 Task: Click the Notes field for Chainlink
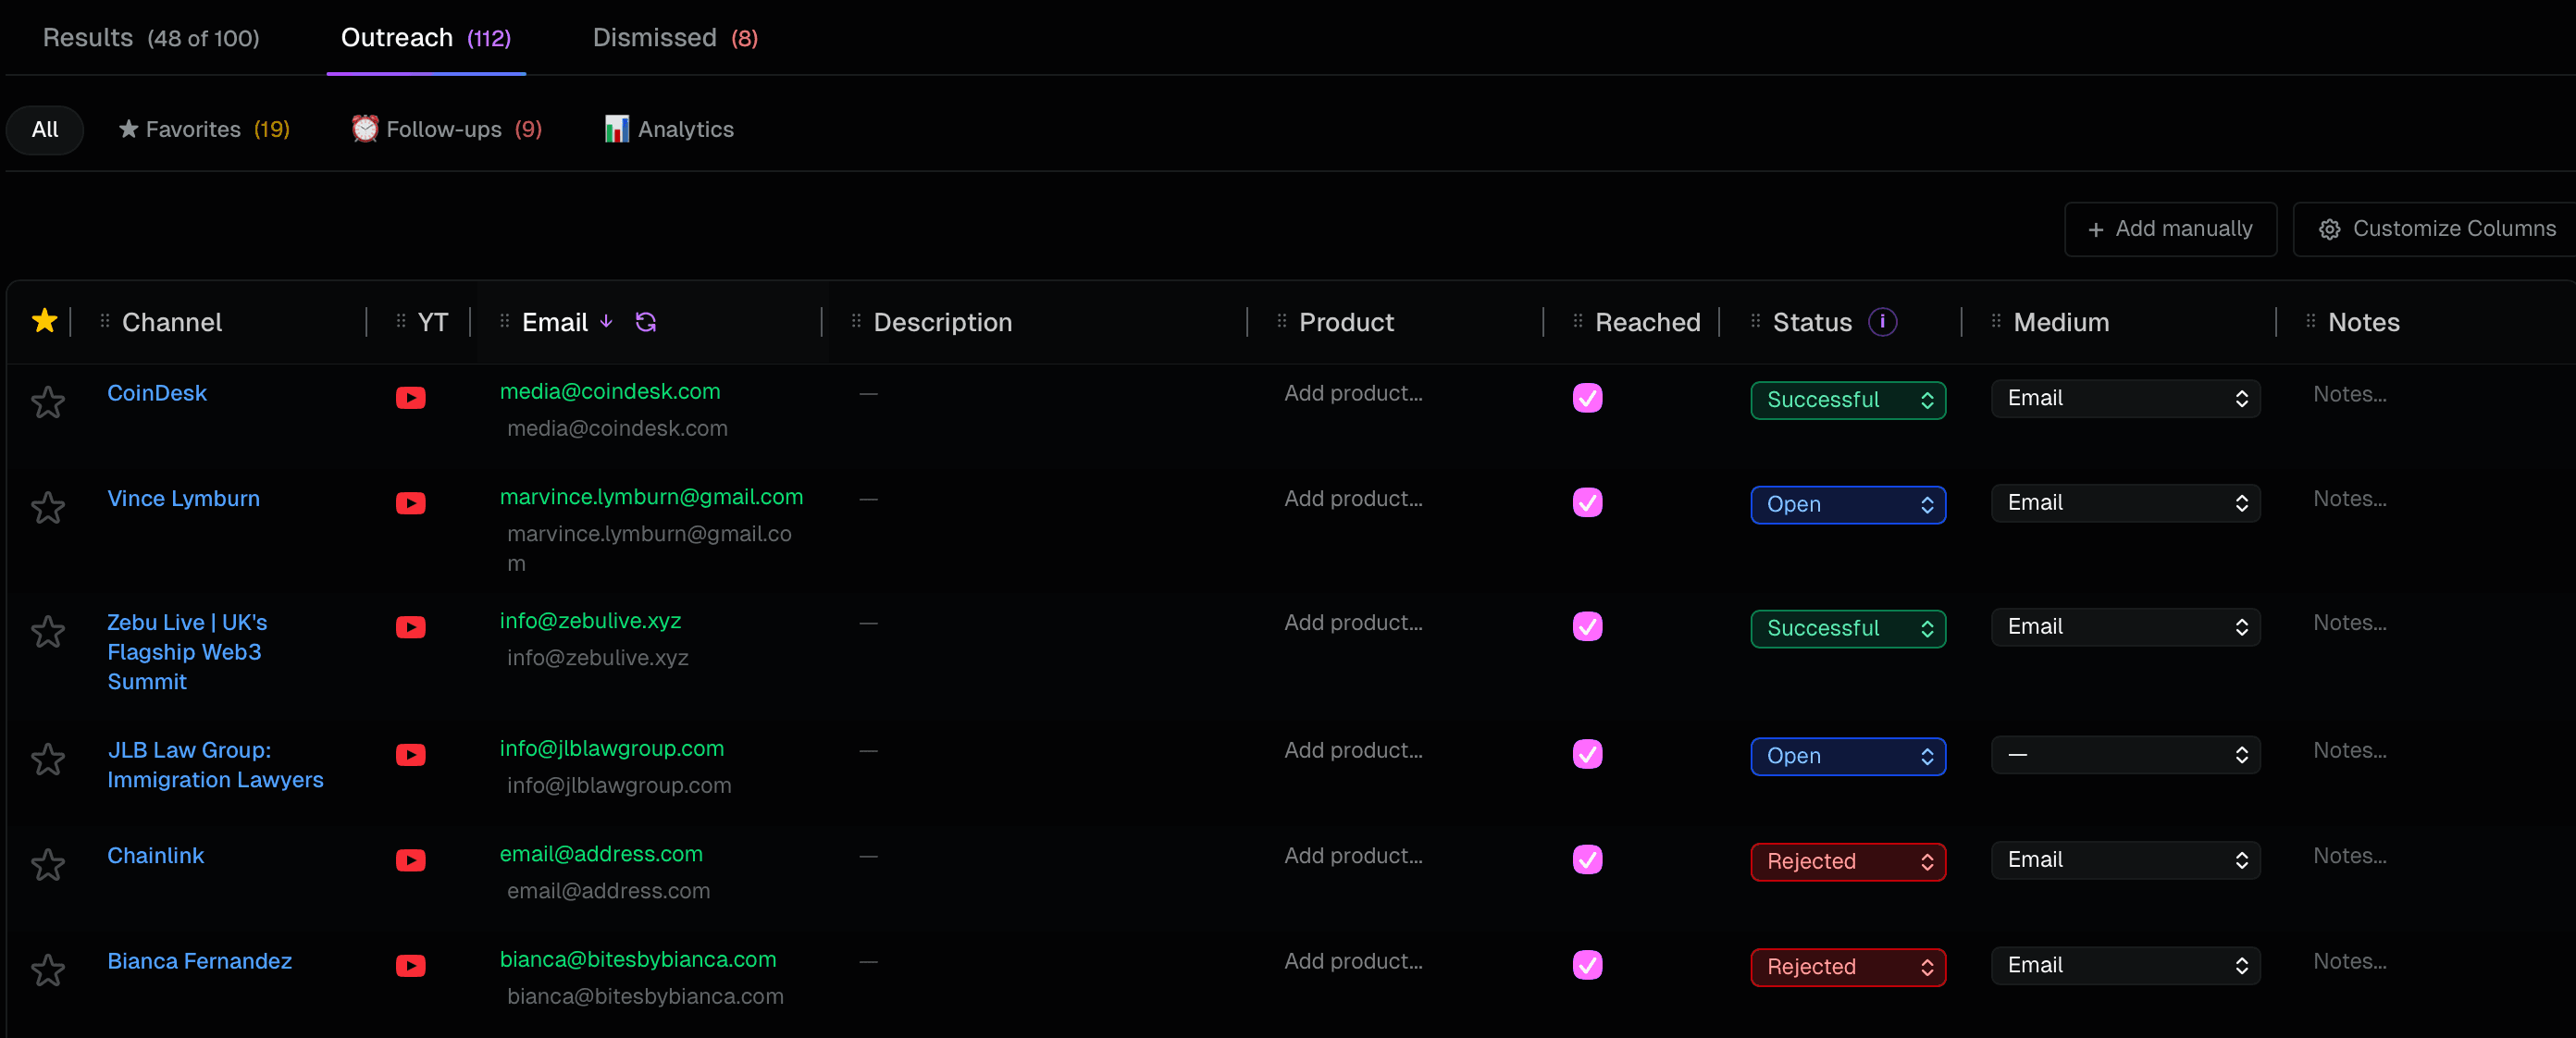click(x=2349, y=856)
